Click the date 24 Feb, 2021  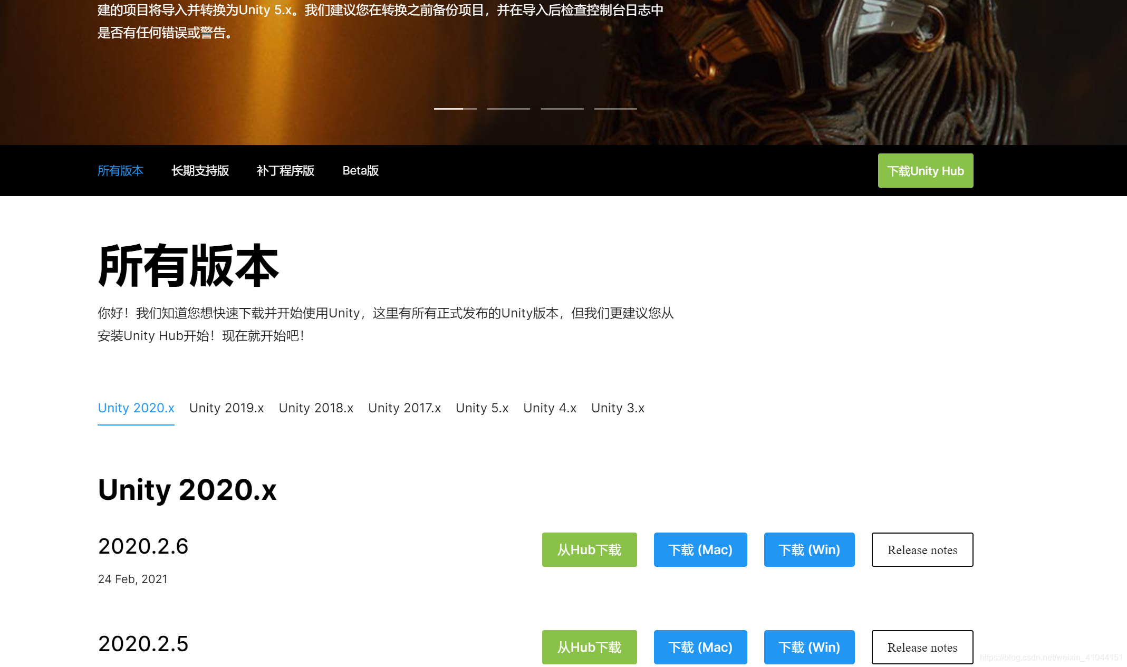132,579
